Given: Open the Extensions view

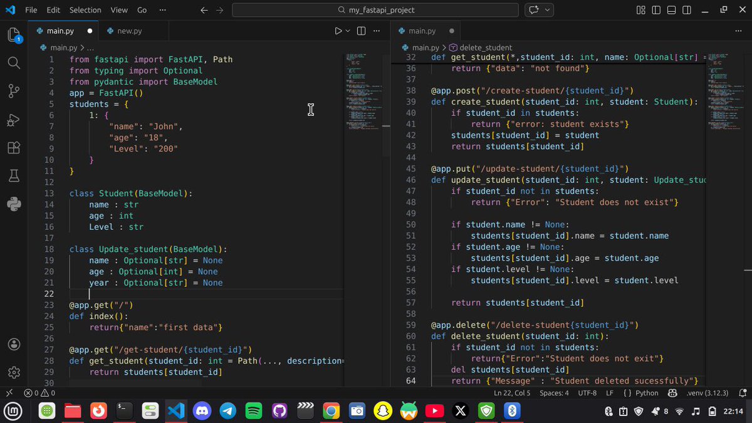Looking at the screenshot, I should coord(14,148).
